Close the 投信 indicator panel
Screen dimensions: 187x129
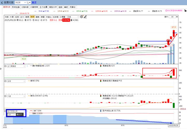(x=5, y=81)
